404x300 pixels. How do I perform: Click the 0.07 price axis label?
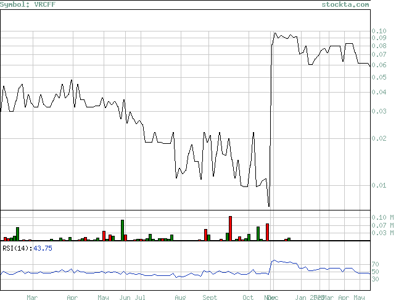[379, 54]
